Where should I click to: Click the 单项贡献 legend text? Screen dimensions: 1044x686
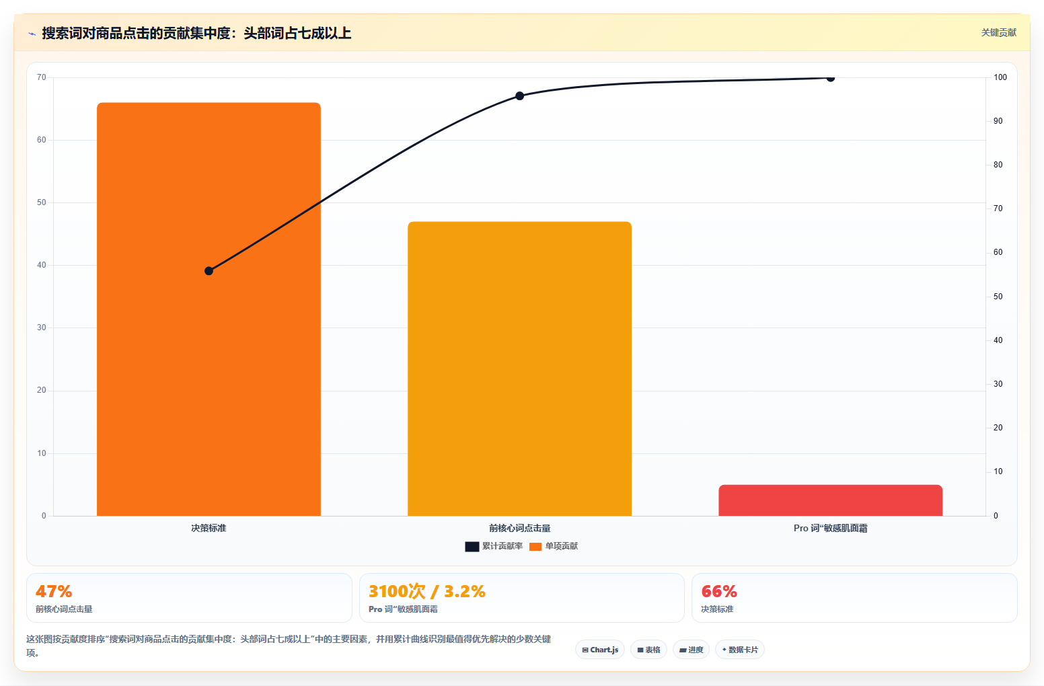point(562,546)
